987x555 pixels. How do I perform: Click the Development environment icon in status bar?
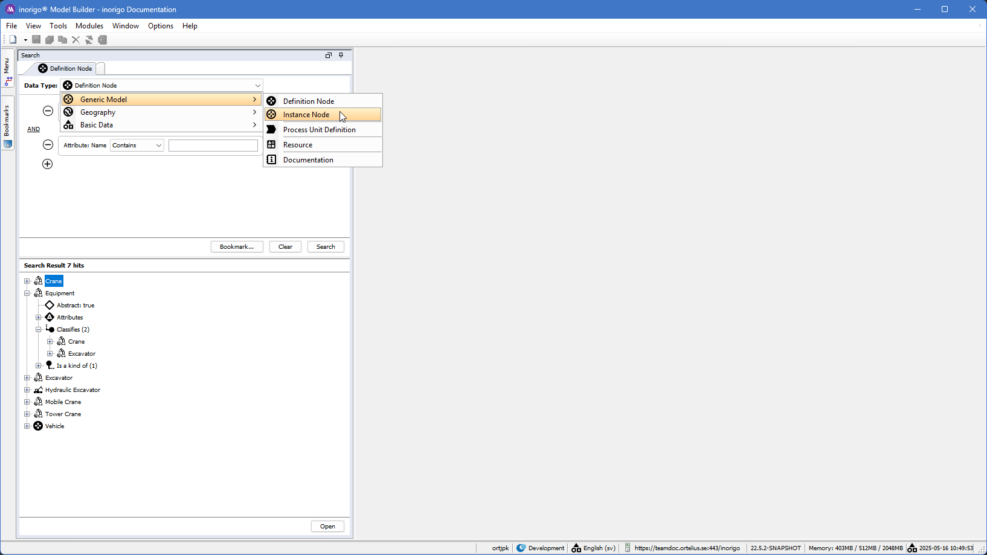pos(521,548)
